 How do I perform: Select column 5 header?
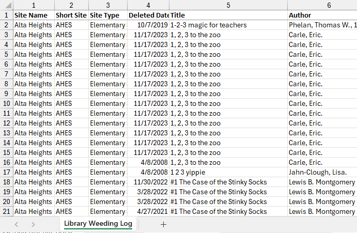point(228,5)
